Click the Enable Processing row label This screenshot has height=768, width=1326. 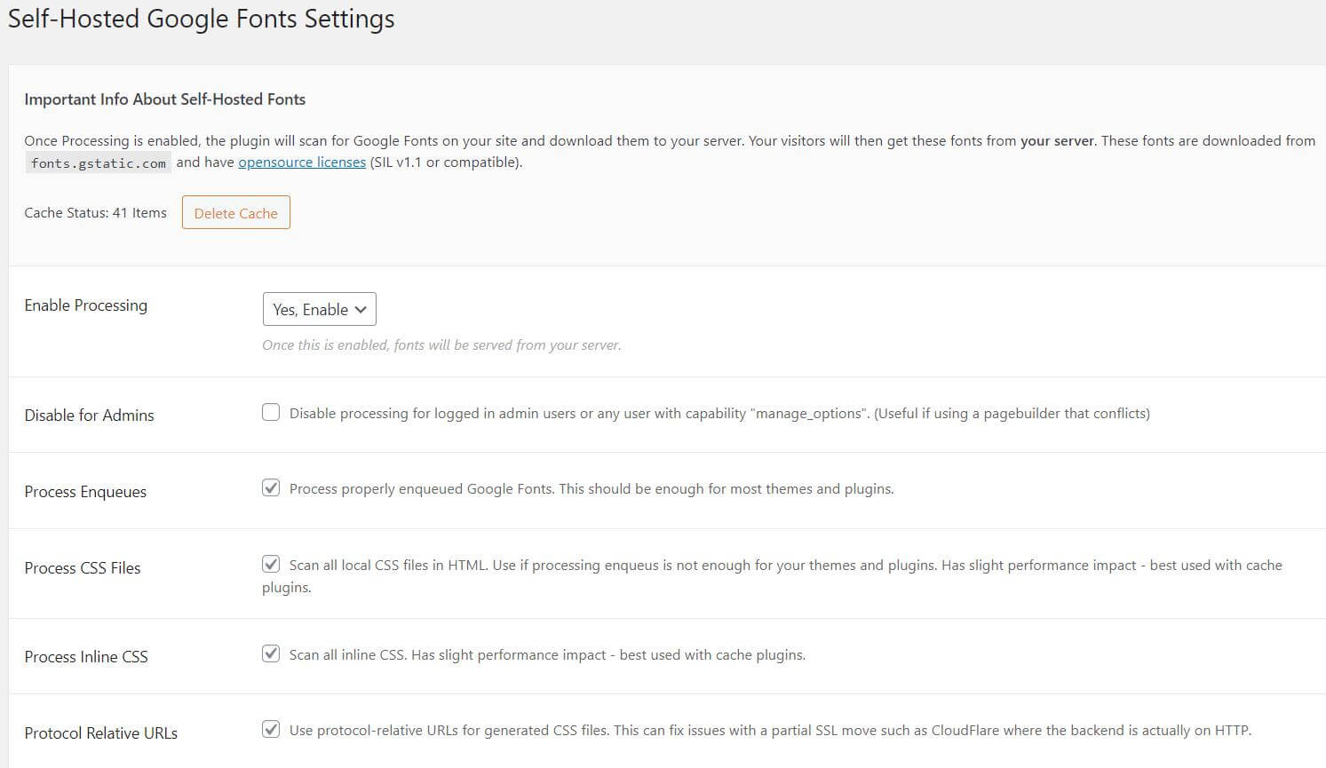[86, 305]
